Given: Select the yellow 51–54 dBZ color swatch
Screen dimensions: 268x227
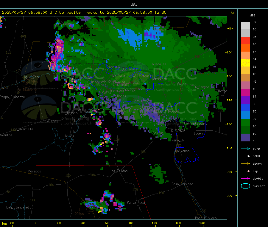Looking at the screenshot, I should click(x=245, y=63).
